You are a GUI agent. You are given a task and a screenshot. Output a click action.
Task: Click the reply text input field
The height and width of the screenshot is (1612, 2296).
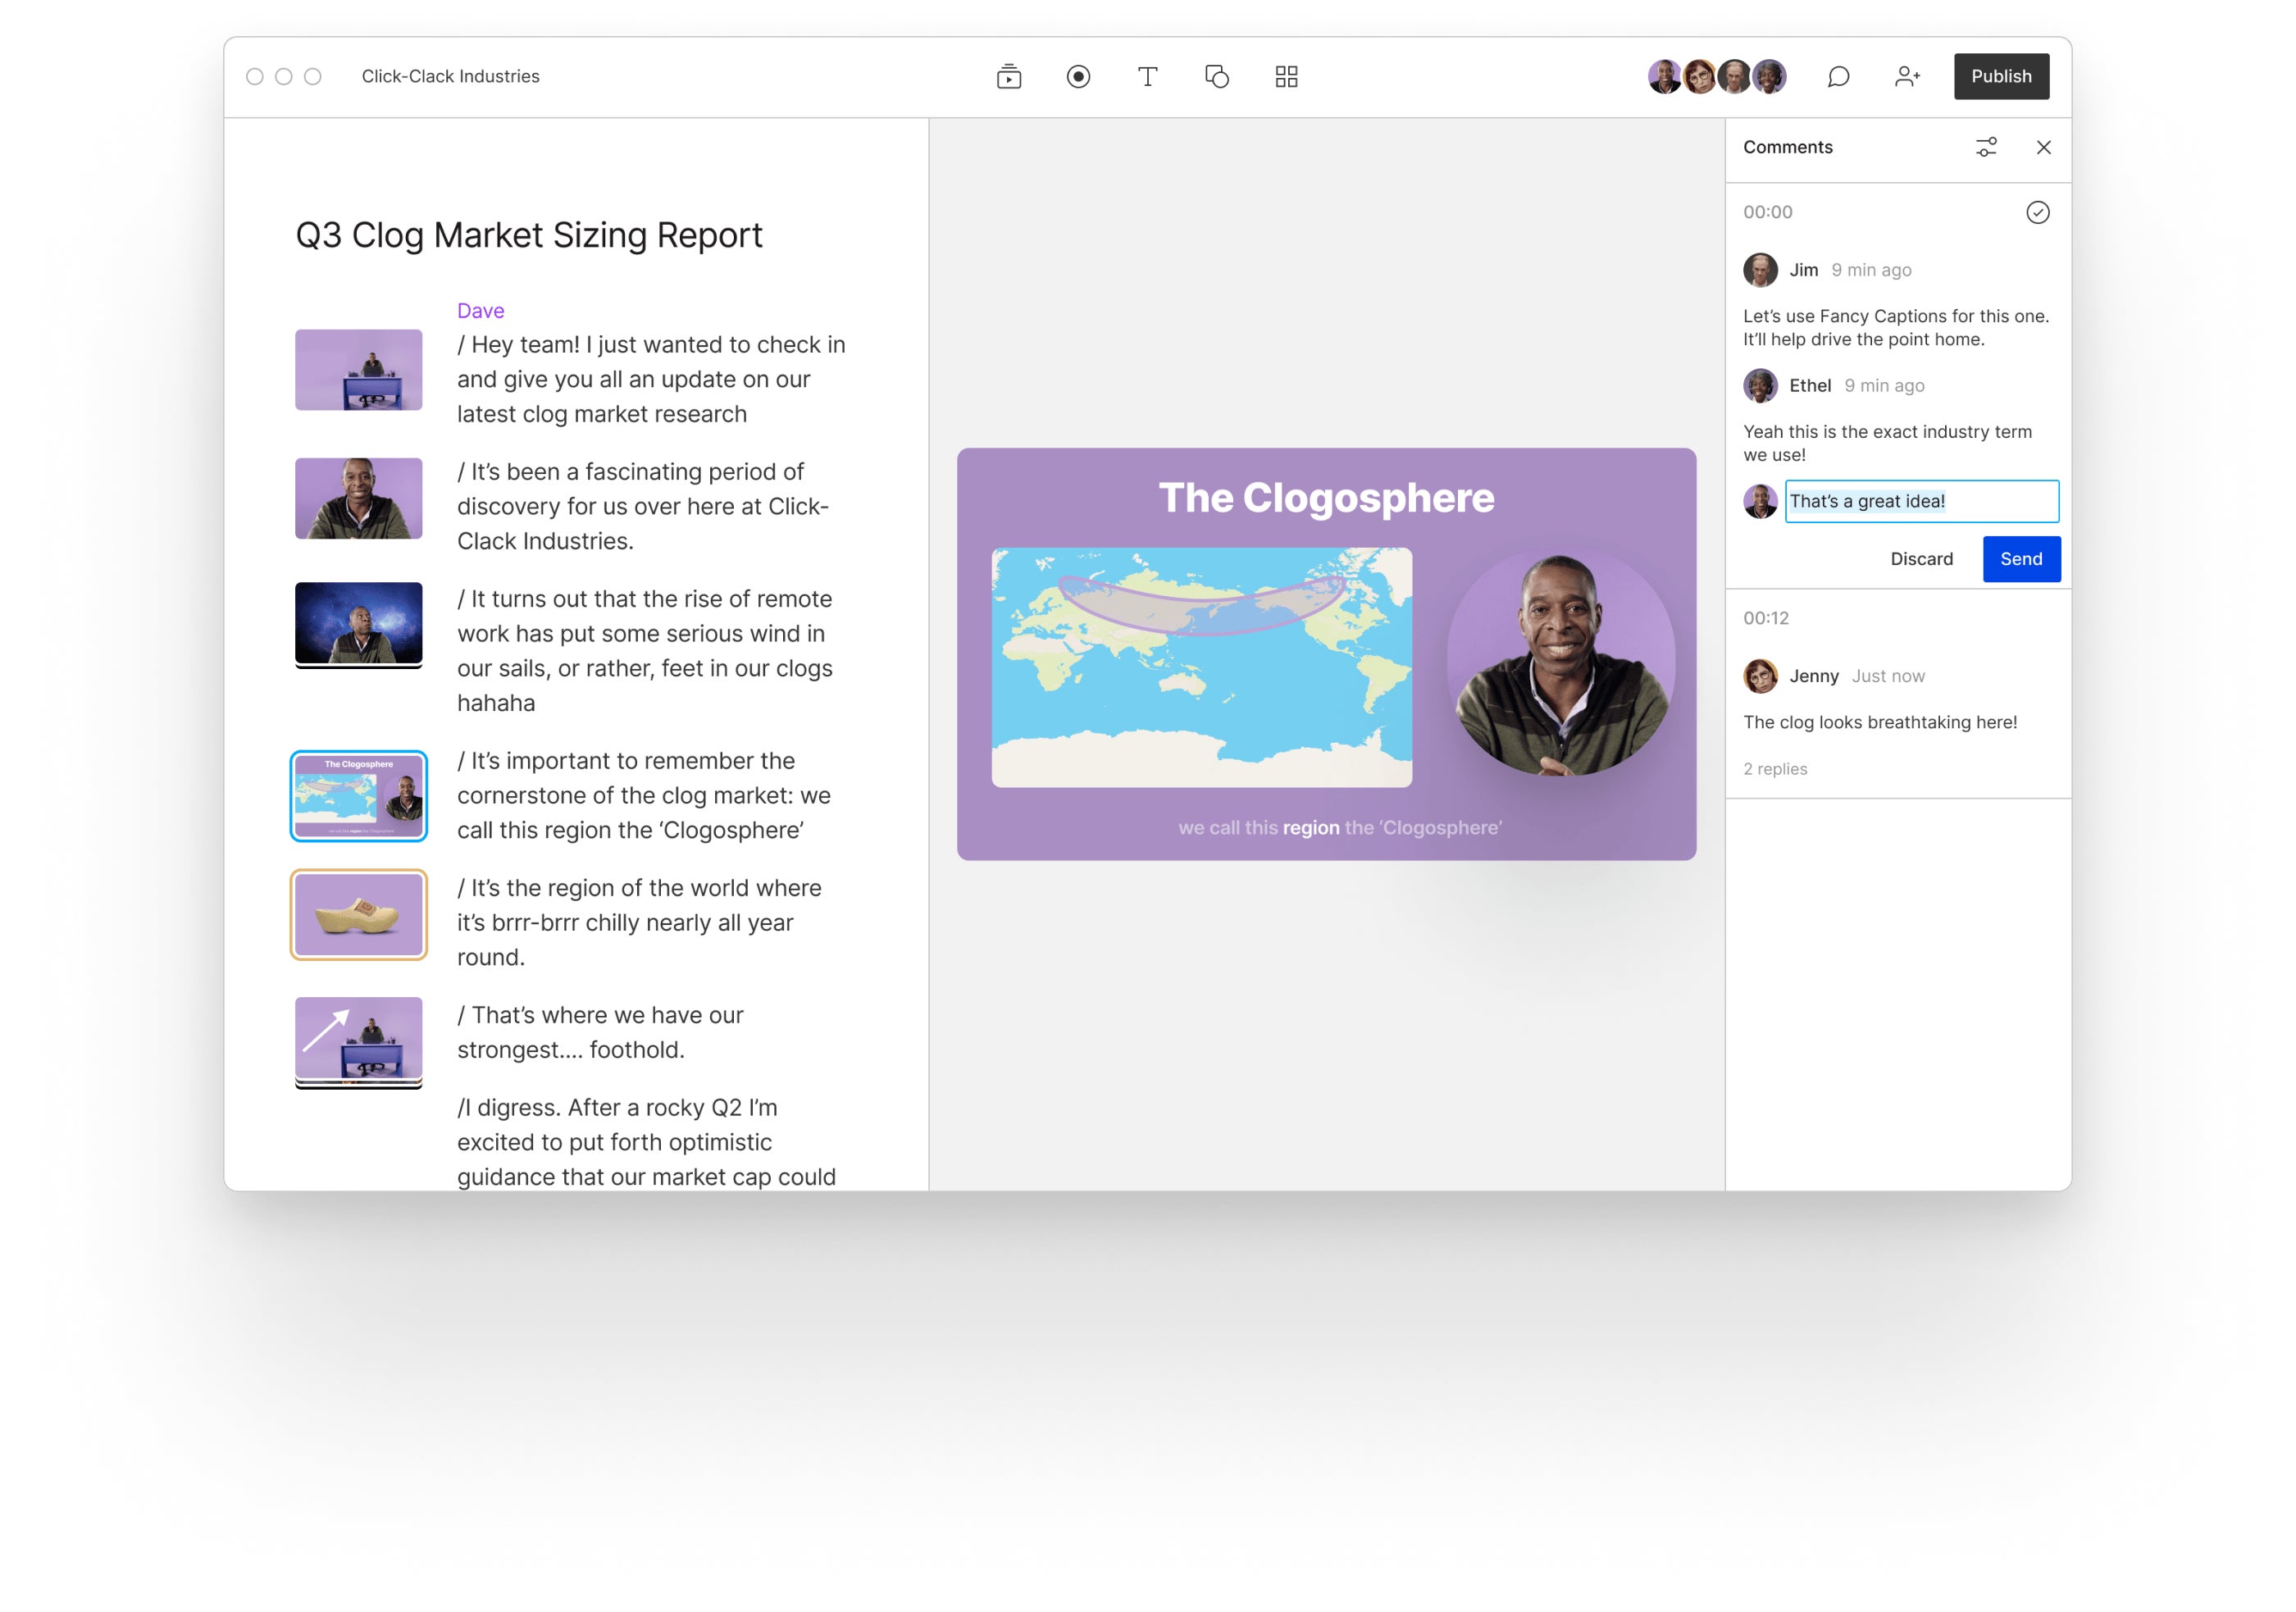click(x=1921, y=501)
